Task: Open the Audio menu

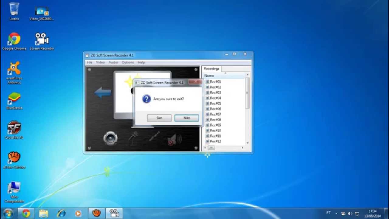Action: (113, 62)
